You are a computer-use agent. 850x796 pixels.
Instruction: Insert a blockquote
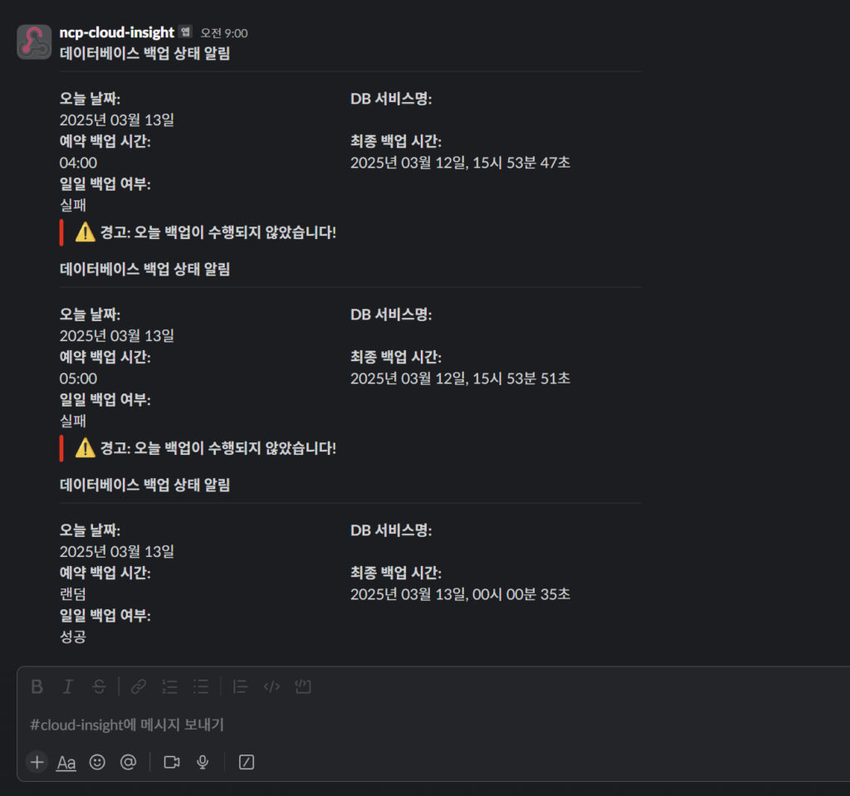coord(241,686)
